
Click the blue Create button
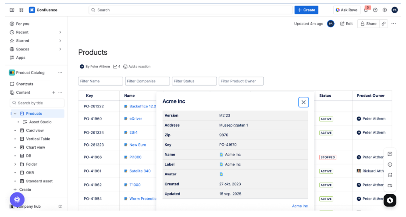coord(306,10)
